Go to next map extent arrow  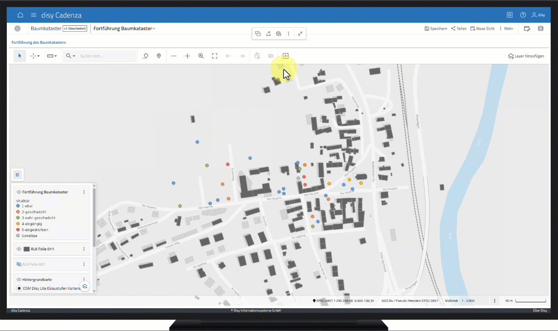(242, 56)
